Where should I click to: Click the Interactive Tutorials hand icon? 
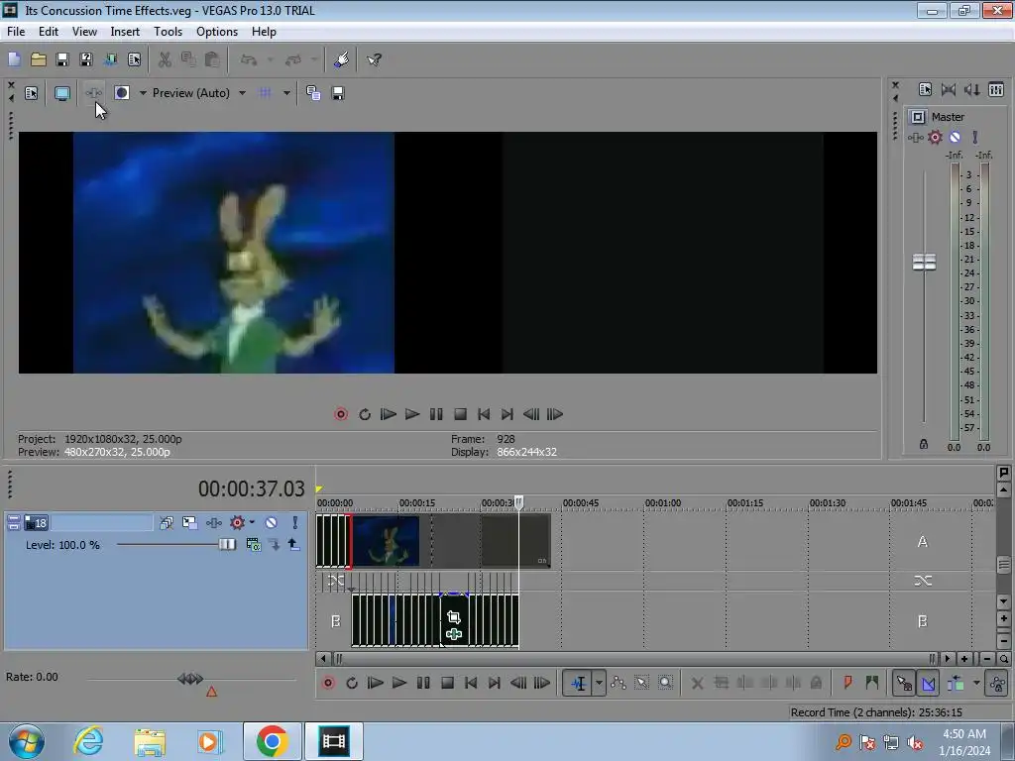(341, 59)
